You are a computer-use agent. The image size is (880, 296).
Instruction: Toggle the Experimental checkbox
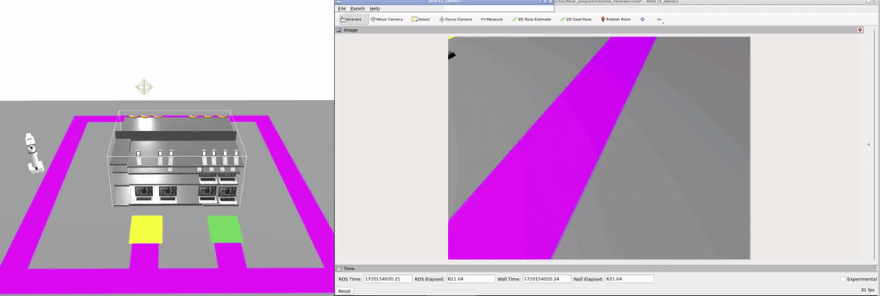click(x=843, y=279)
